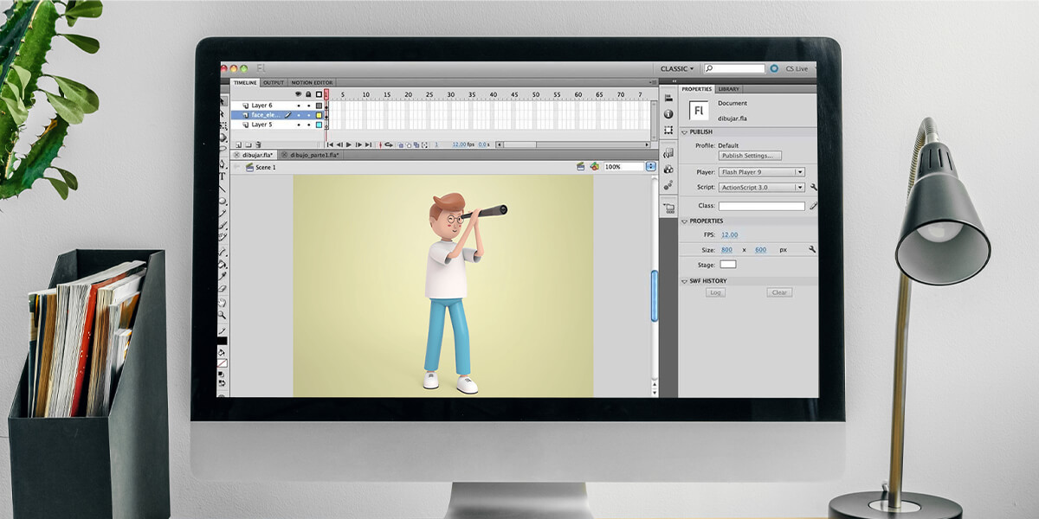Select the Free Transform tool
The image size is (1039, 519).
223,125
